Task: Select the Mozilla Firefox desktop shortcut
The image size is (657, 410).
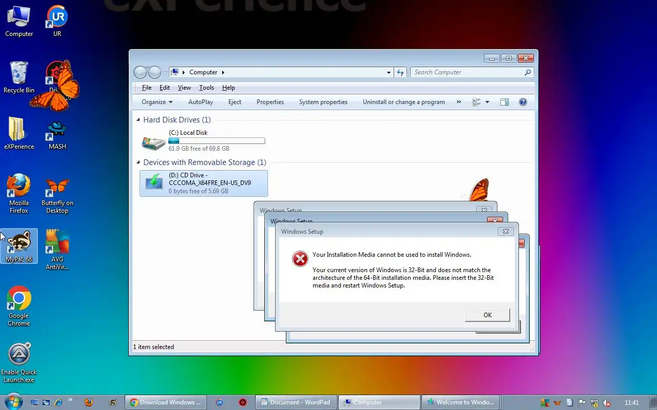Action: (19, 194)
